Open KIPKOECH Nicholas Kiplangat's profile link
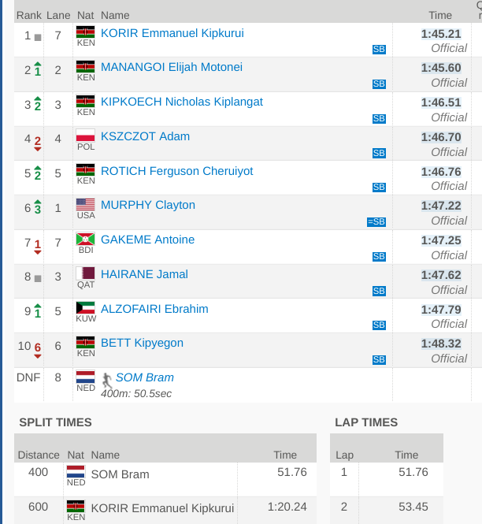Image resolution: width=482 pixels, height=524 pixels. click(x=182, y=102)
